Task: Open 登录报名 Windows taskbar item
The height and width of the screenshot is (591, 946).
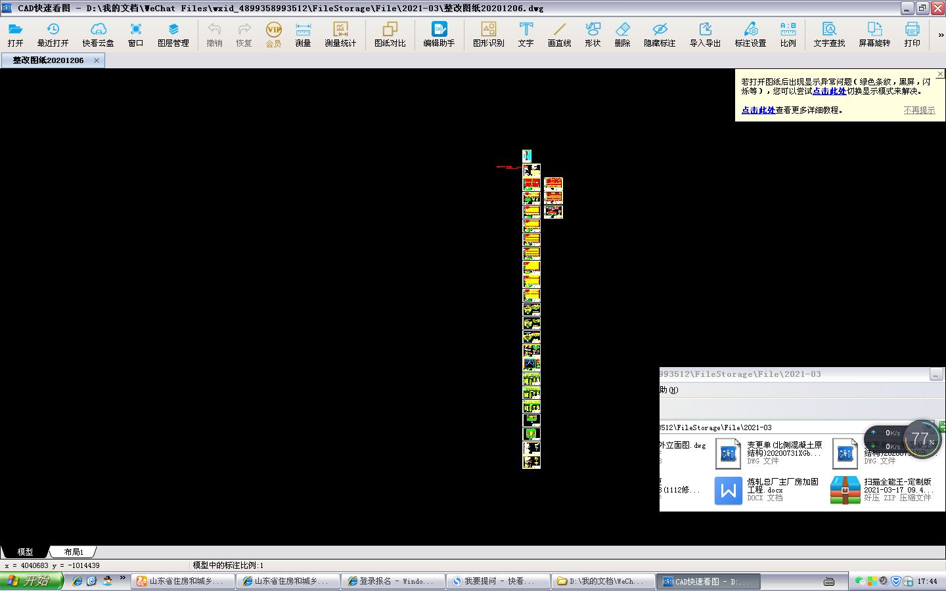Action: pos(394,581)
